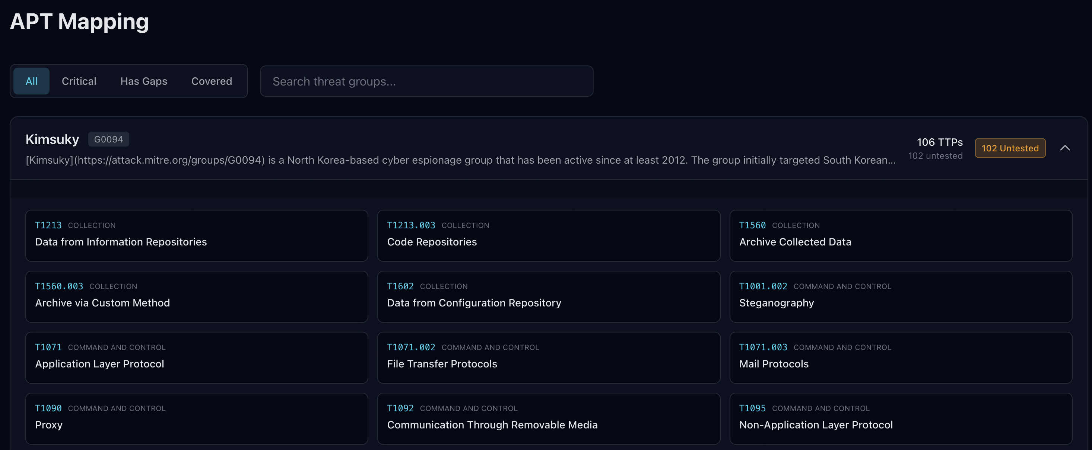Collapse the Kimsuky group chevron
Image resolution: width=1092 pixels, height=450 pixels.
1064,148
